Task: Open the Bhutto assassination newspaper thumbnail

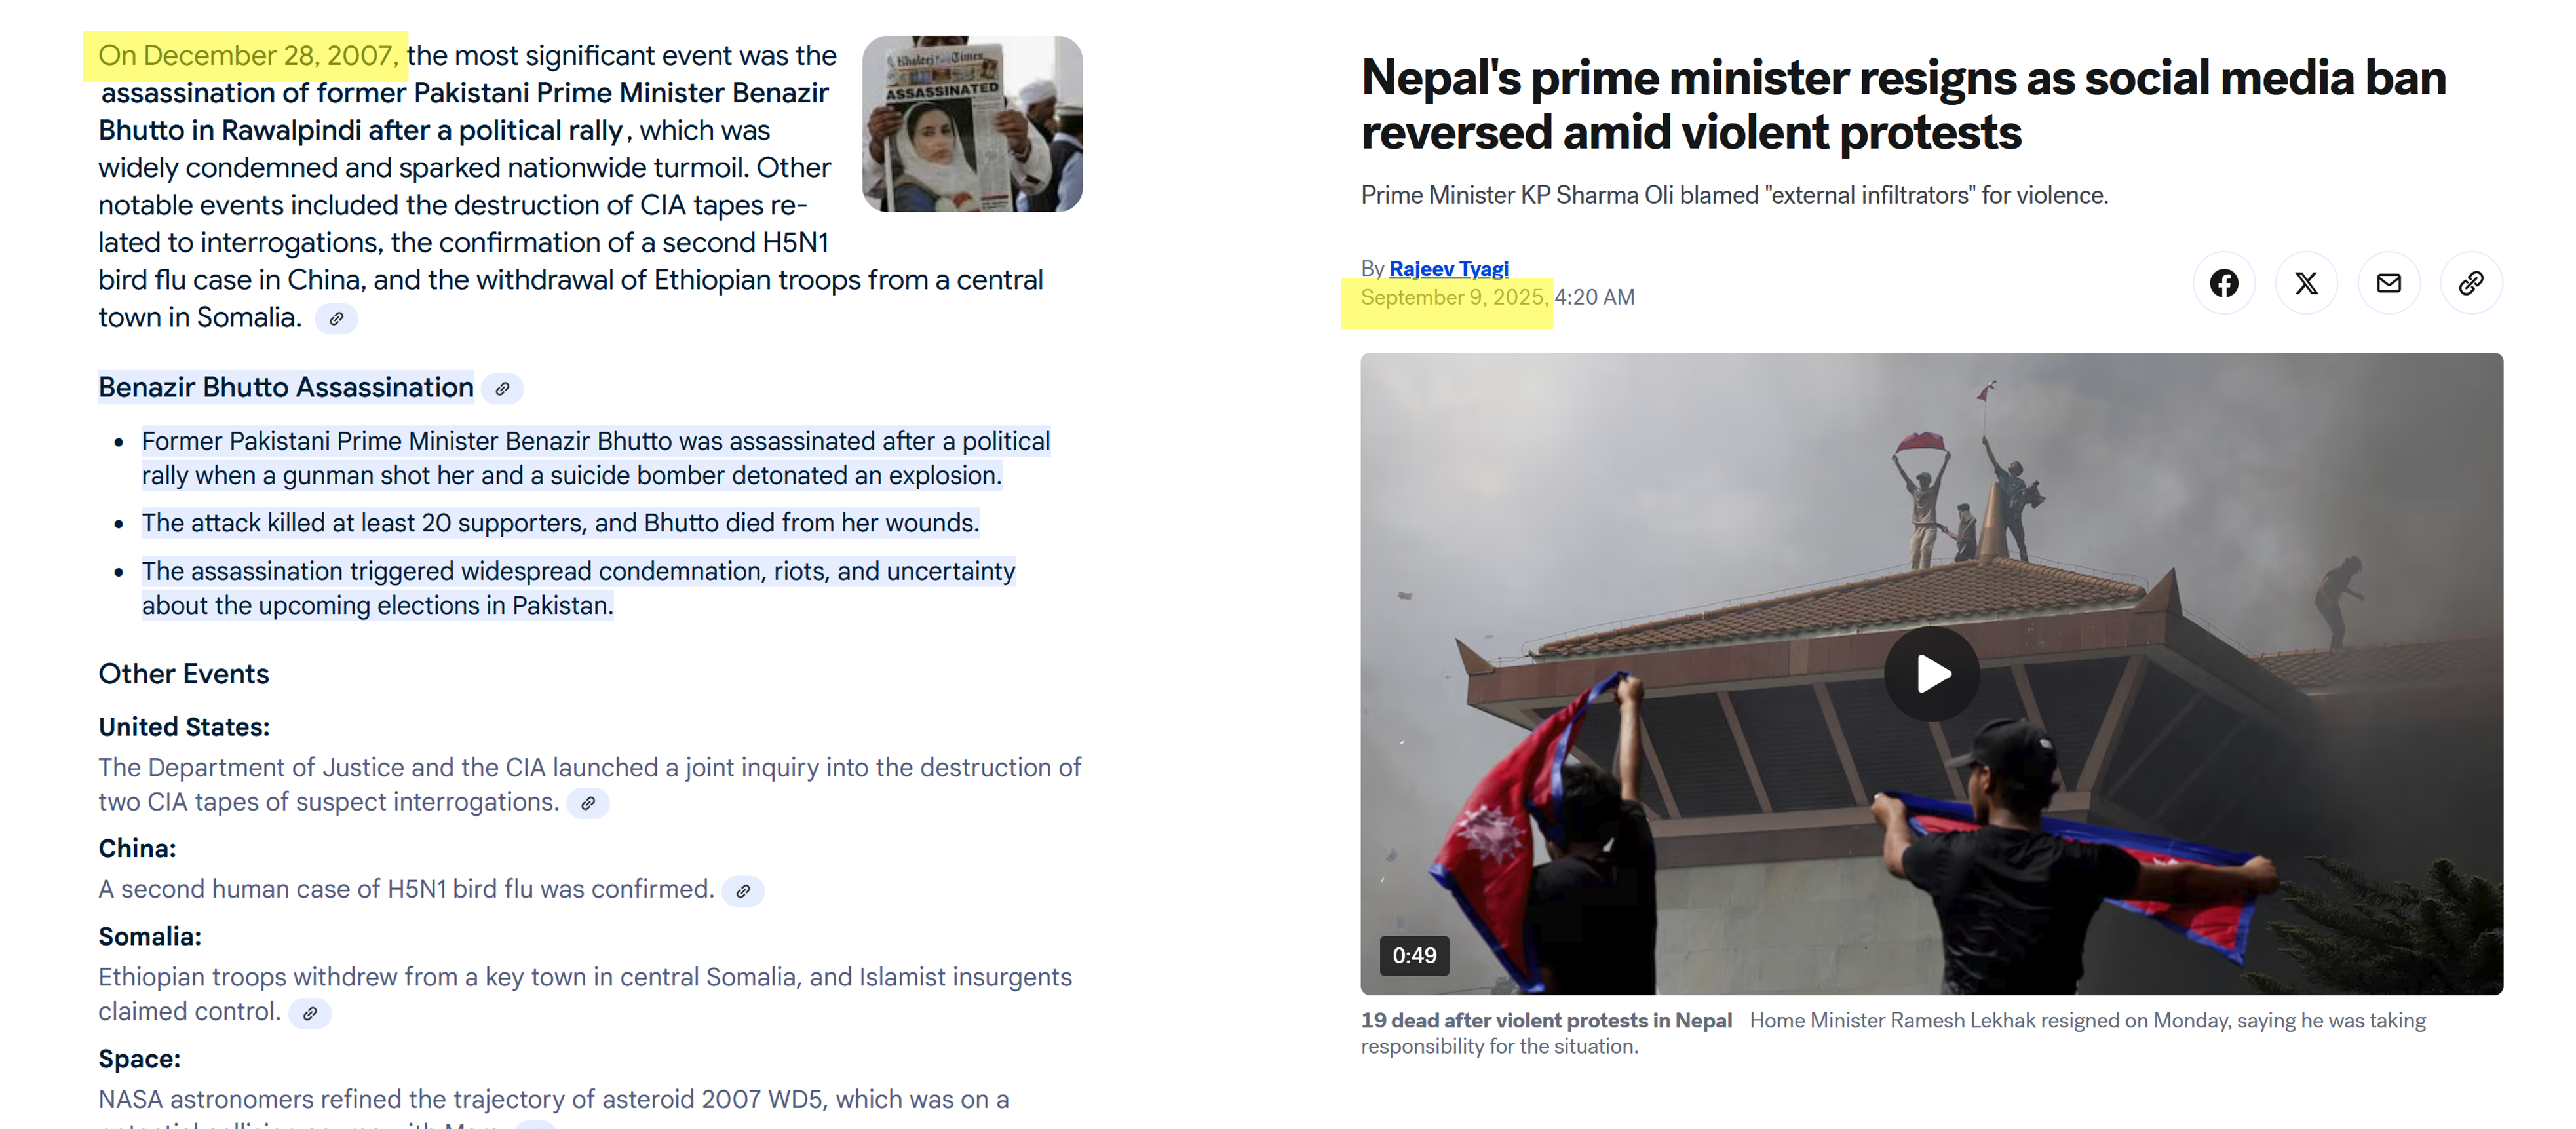Action: point(972,124)
